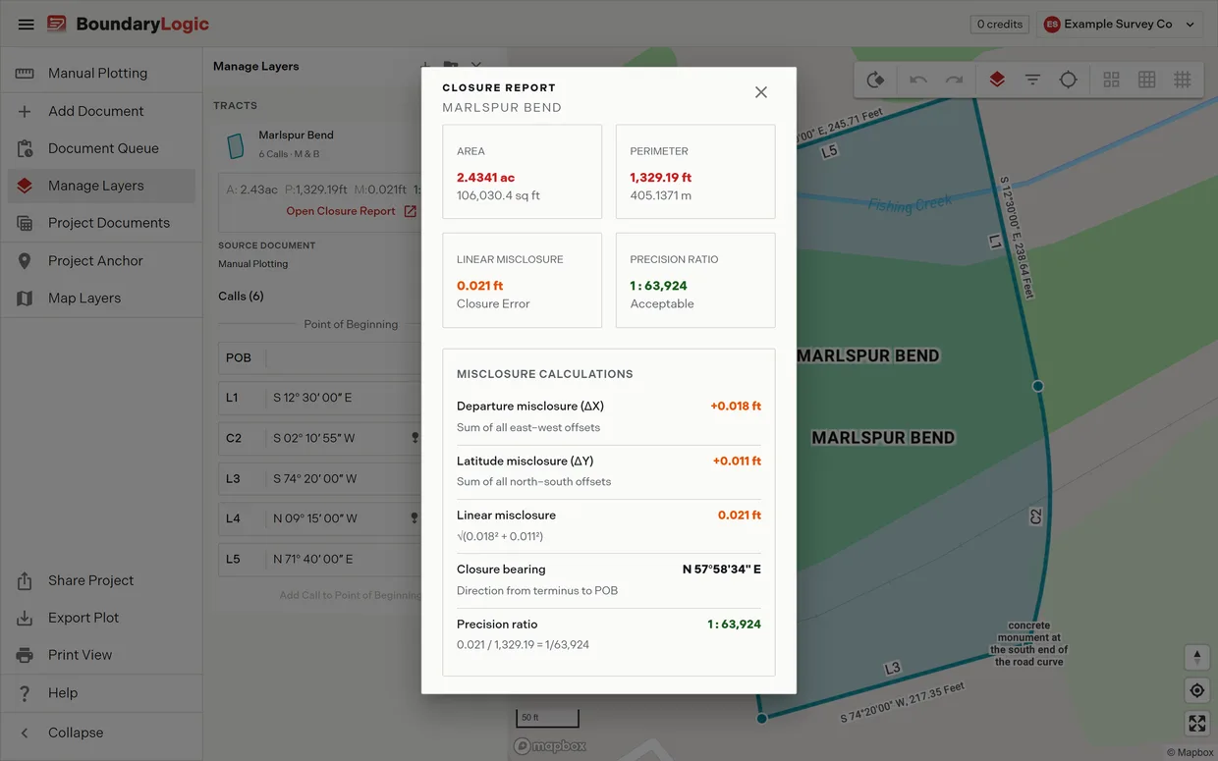Open Manual Plotting in sidebar
The width and height of the screenshot is (1218, 761).
coord(101,74)
